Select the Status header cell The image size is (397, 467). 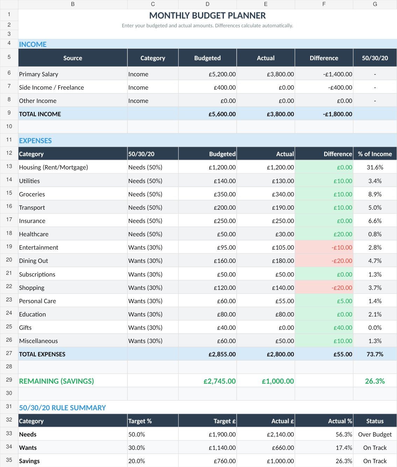[x=375, y=421]
